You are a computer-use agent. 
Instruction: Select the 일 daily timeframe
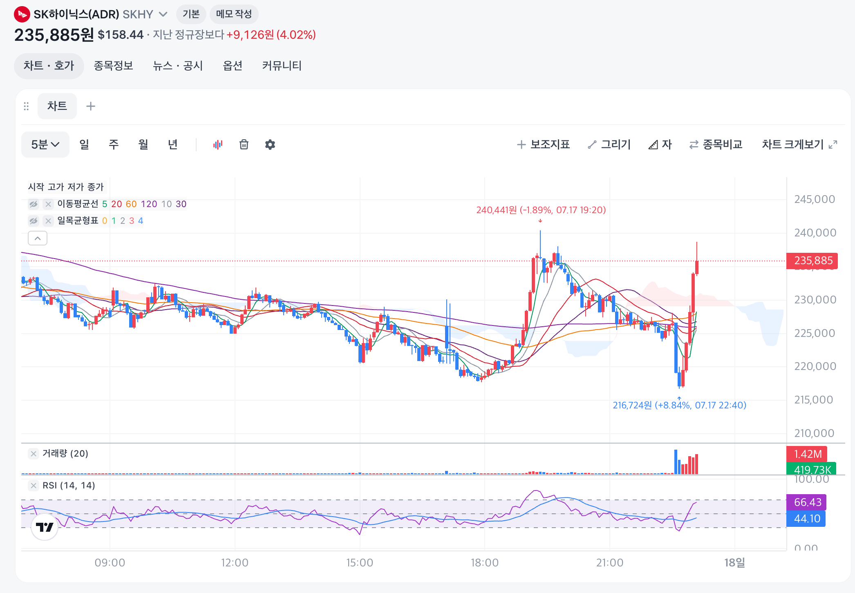(x=84, y=145)
